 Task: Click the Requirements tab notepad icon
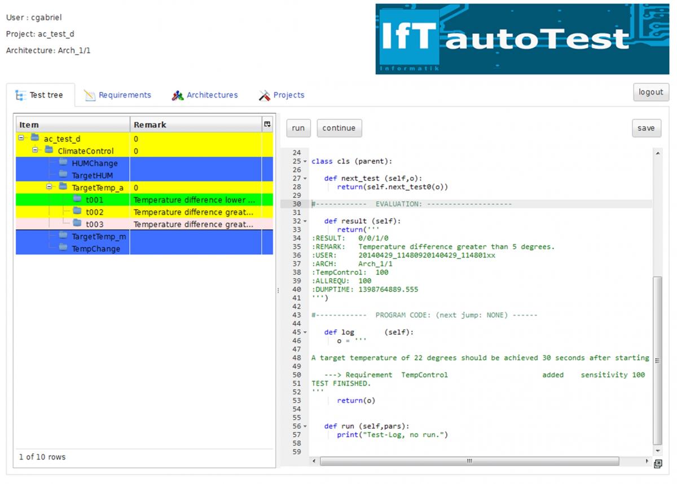point(90,95)
